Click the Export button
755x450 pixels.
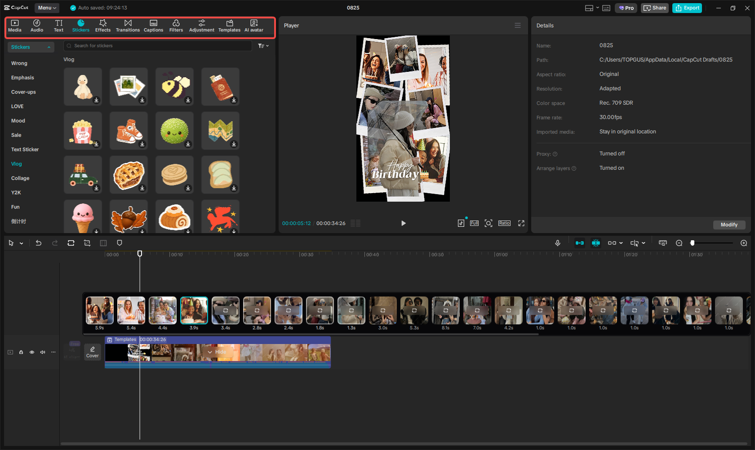tap(687, 8)
